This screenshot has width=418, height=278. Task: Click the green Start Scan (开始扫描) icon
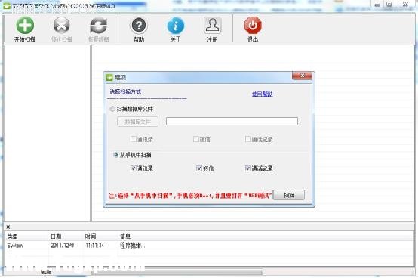pyautogui.click(x=25, y=26)
